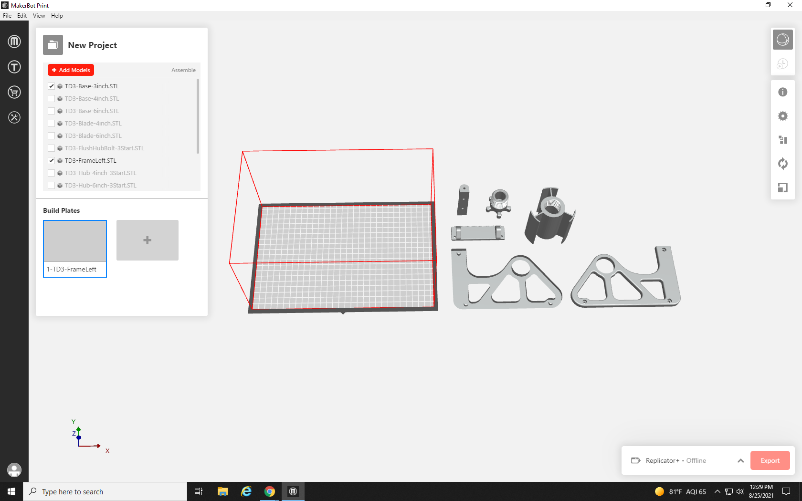Screen dimensions: 802x501
Task: Open the Edit menu
Action: [22, 16]
